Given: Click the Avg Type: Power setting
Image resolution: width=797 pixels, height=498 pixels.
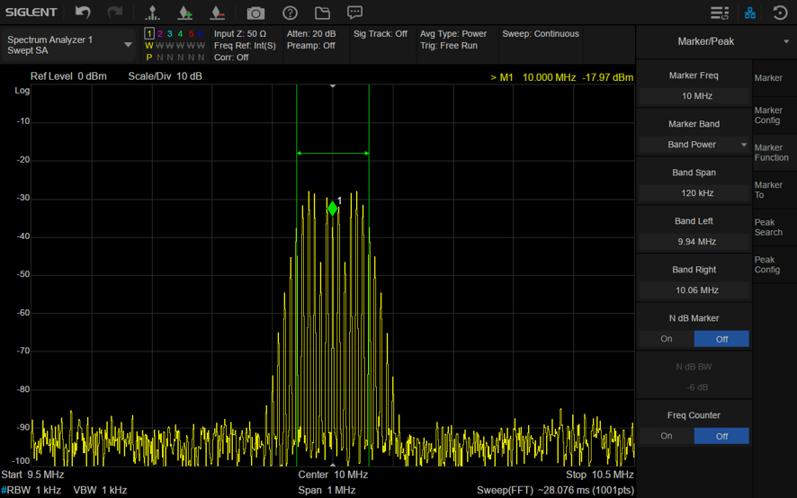Looking at the screenshot, I should click(x=453, y=34).
